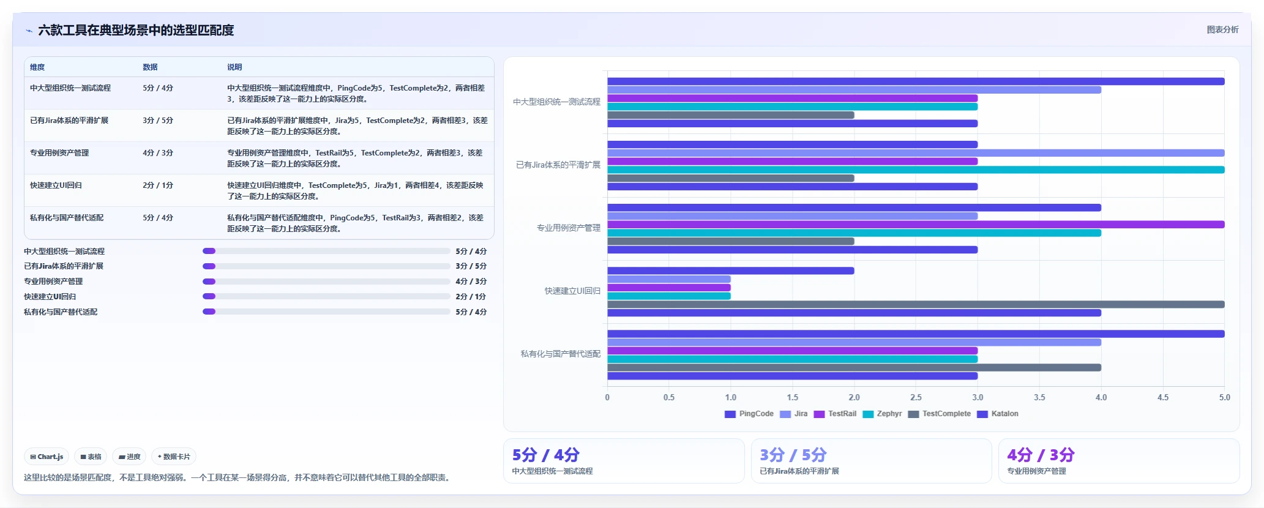Click the progress bar for 已有Jira体系的平滑扩展
Viewport: 1264px width, 508px height.
[326, 266]
